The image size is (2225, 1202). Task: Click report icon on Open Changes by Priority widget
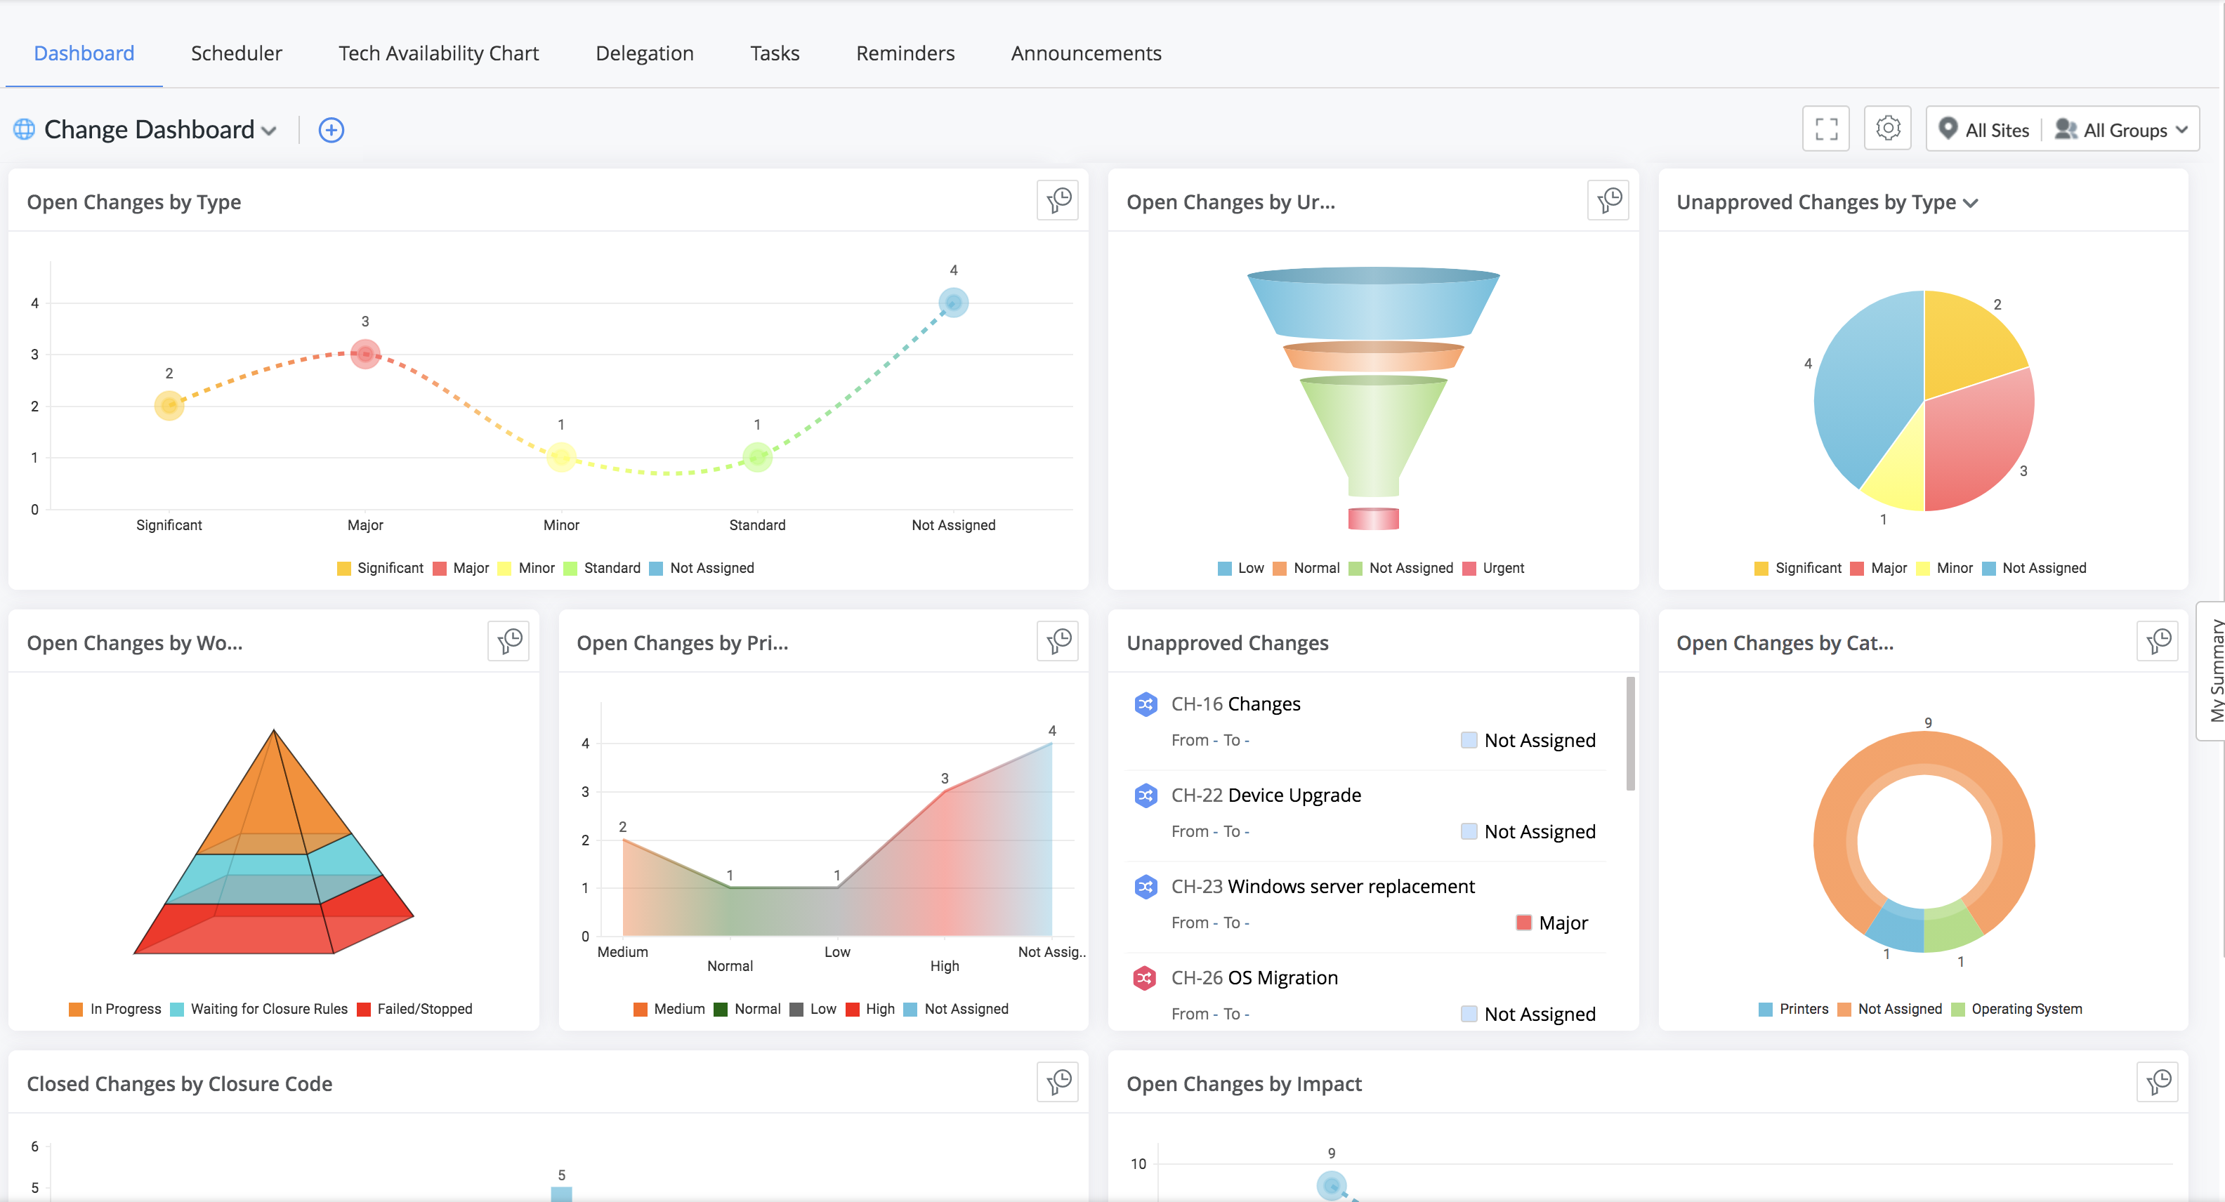pyautogui.click(x=1058, y=641)
